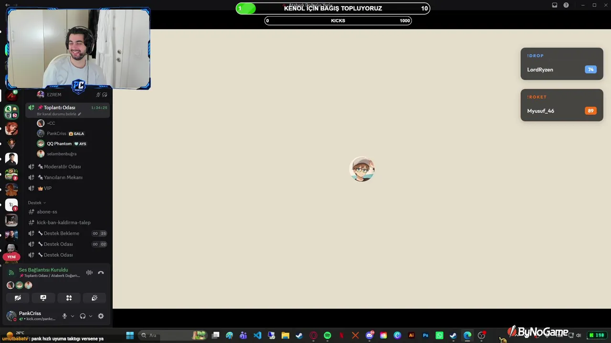Open the abone-ss text channel
Viewport: 611px width, 343px height.
[68, 212]
